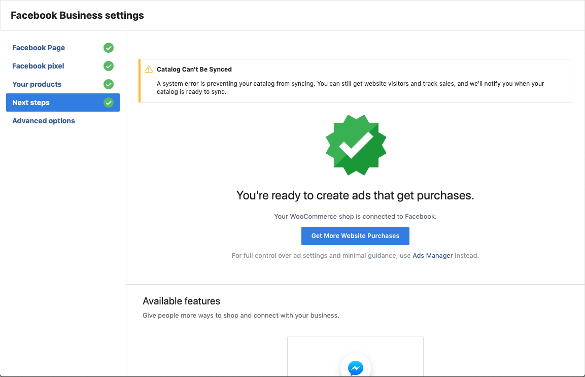Click the Messenger feature card
585x377 pixels.
click(x=355, y=356)
